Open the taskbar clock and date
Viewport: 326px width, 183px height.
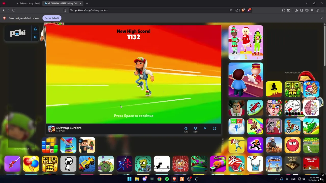click(x=314, y=179)
